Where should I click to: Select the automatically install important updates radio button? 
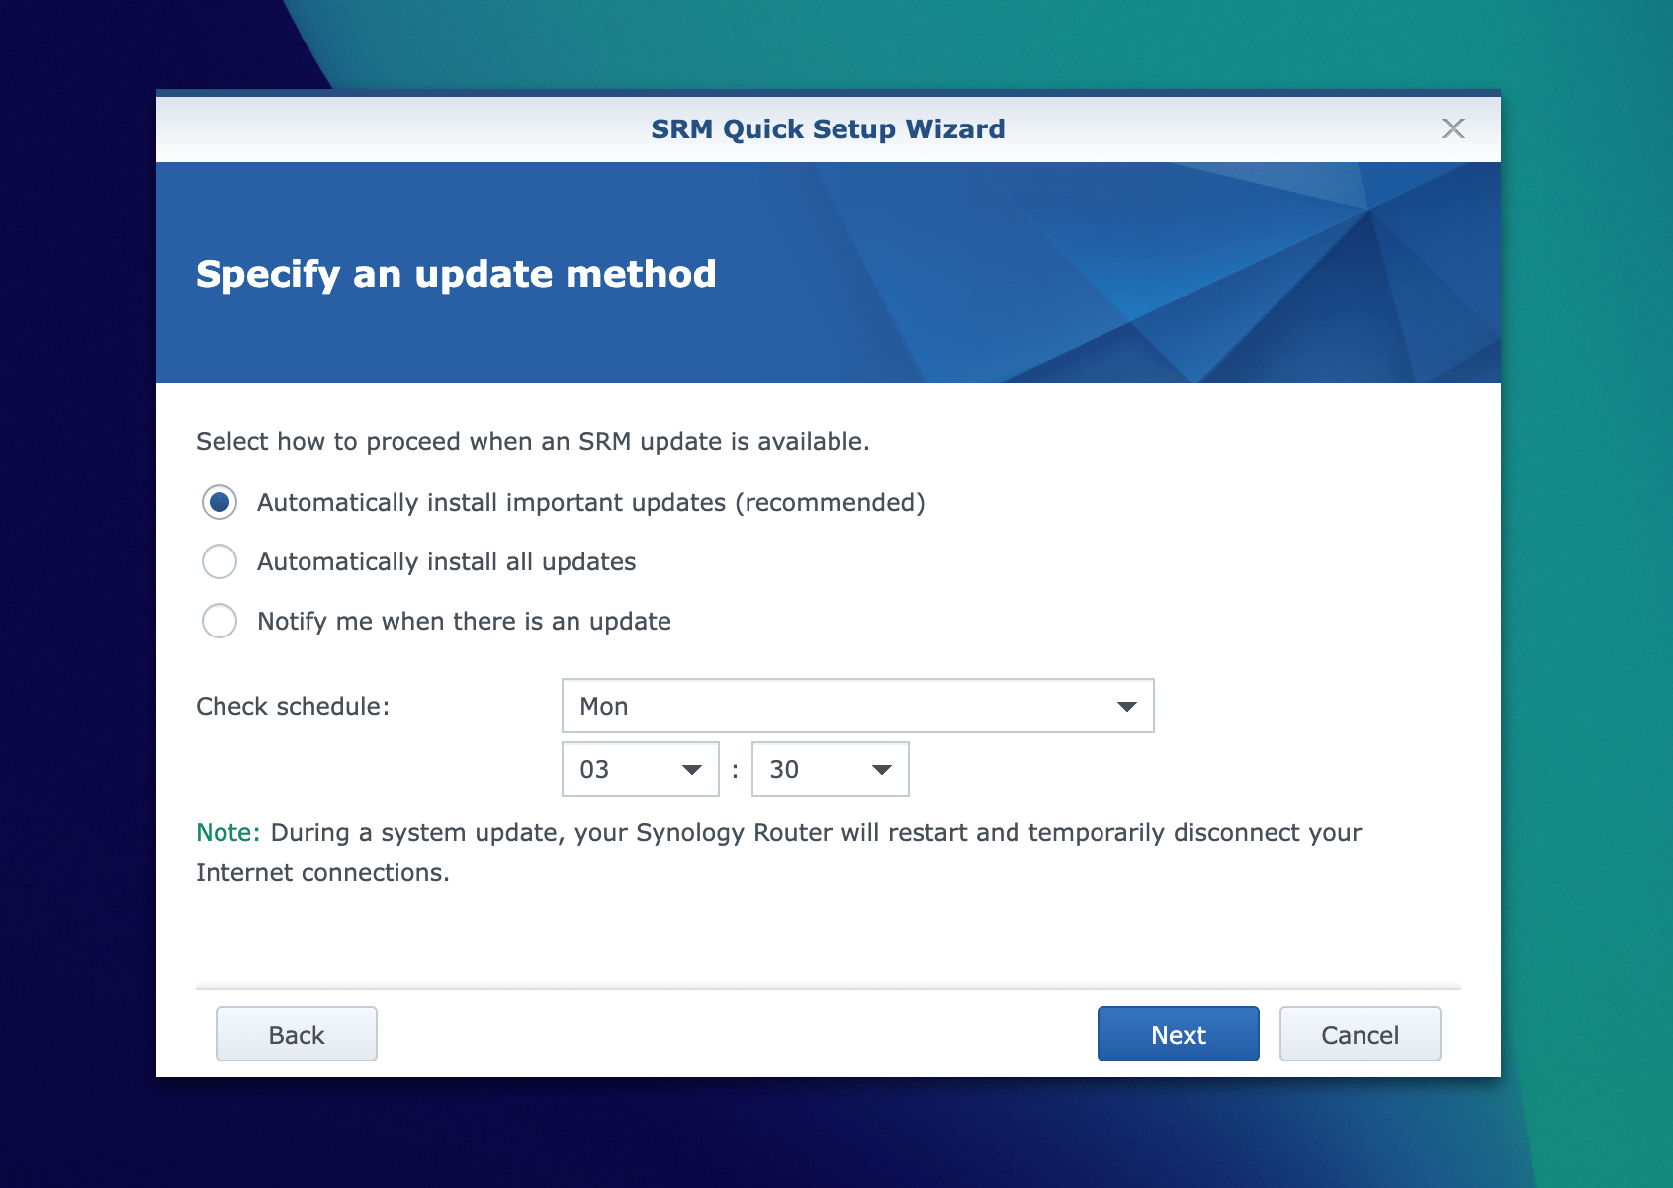coord(220,502)
